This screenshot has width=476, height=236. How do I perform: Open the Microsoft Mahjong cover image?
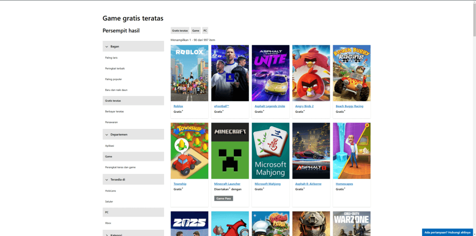point(271,151)
